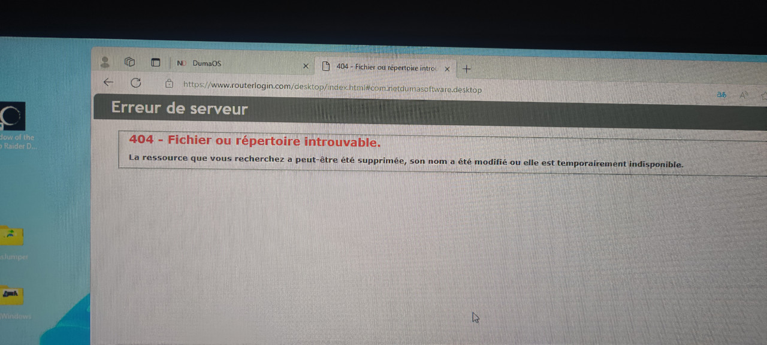Open the Shadow of the Tomb Raider desktop shortcut
This screenshot has width=767, height=345.
13,125
